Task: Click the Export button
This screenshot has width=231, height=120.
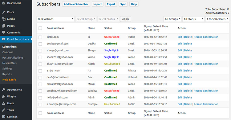Action: (111, 4)
